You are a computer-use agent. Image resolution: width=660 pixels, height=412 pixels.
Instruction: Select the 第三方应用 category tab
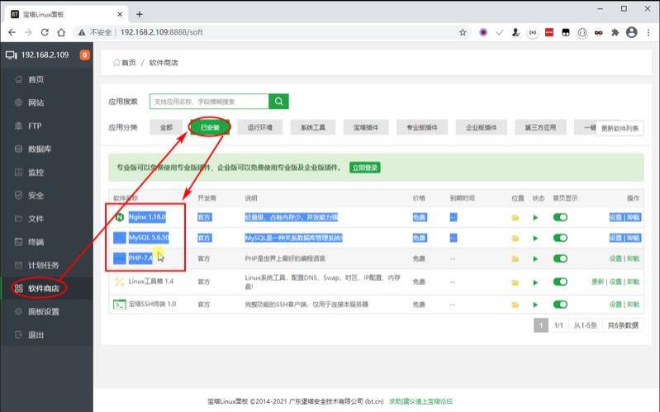(x=540, y=127)
